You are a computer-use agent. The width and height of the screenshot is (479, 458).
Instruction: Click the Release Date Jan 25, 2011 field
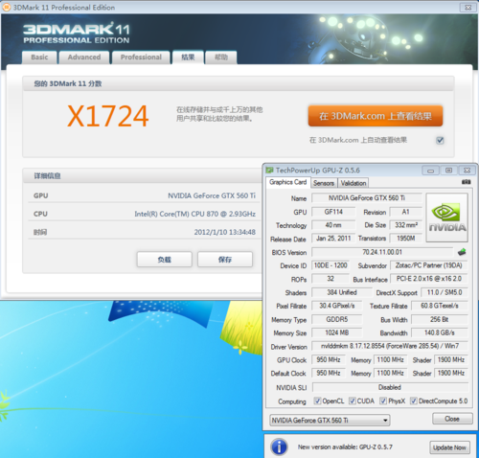tap(333, 239)
